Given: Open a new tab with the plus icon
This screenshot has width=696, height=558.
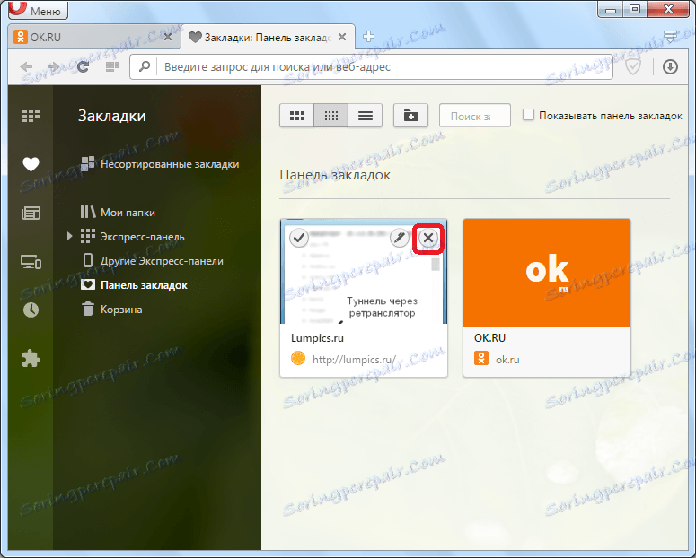Looking at the screenshot, I should 368,37.
